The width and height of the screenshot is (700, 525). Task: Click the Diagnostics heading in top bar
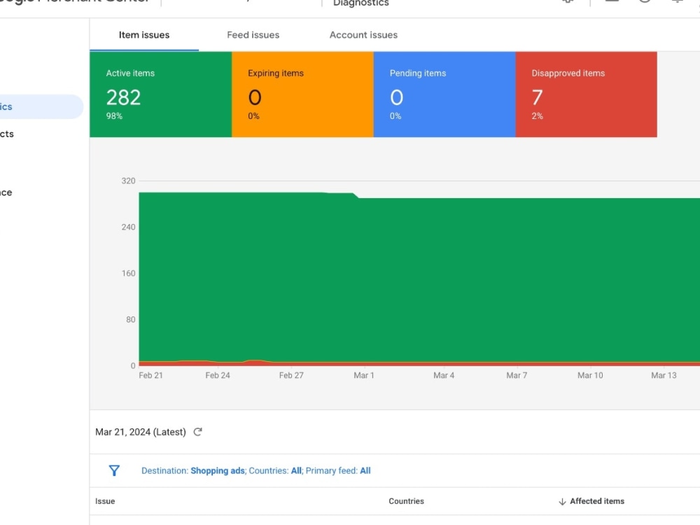tap(360, 3)
